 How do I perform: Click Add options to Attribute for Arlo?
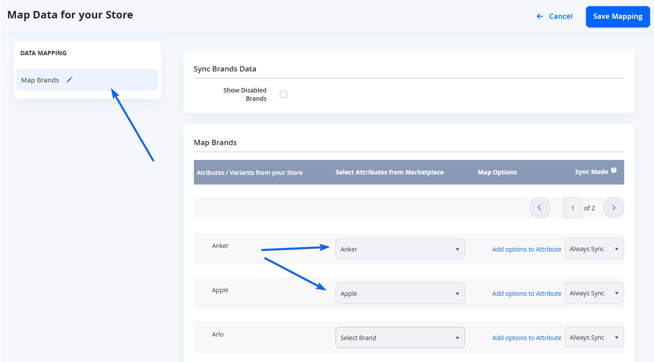click(526, 337)
